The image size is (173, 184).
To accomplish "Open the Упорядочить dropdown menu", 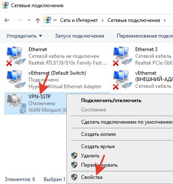I will point(24,36).
